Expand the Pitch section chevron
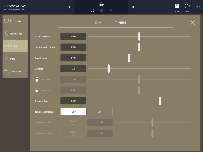This screenshot has height=152, width=203. tap(25, 59)
